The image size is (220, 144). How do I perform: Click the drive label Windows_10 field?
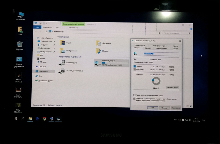tap(161, 54)
